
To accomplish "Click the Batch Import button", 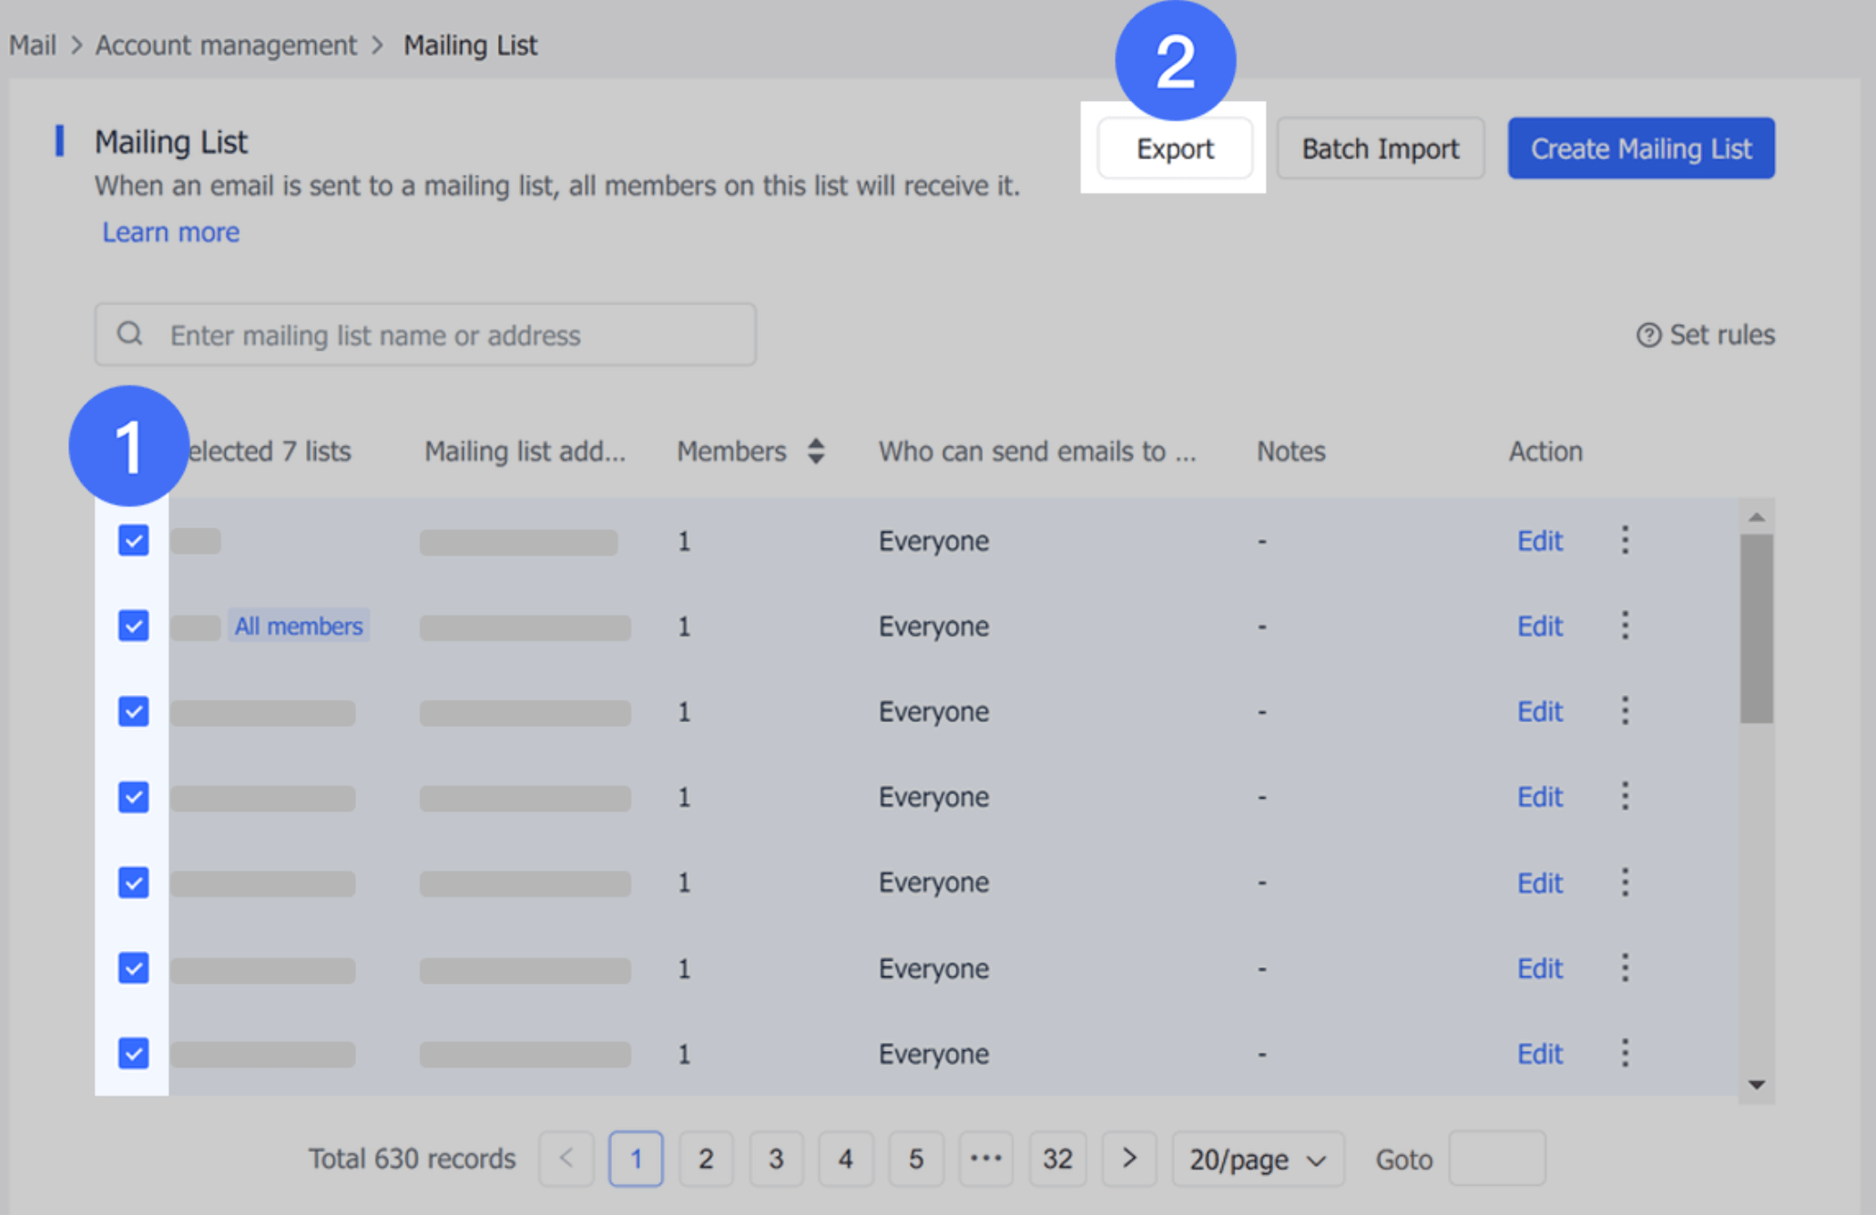I will [1381, 148].
